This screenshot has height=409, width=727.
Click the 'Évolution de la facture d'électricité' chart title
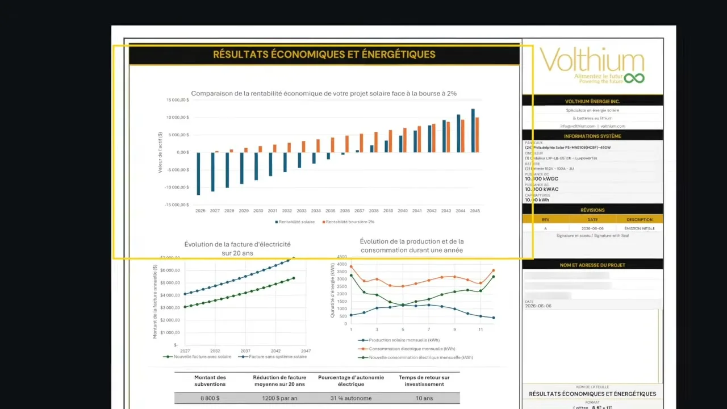pos(237,248)
